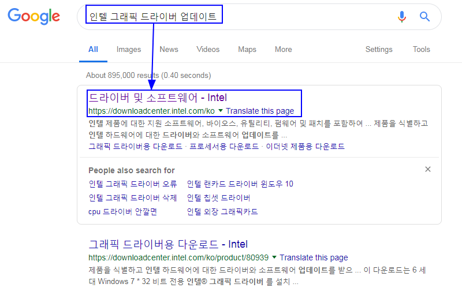Open result 드라이버 및 소프트웨어 - Intel
Screen dimensions: 462x295
(x=158, y=98)
